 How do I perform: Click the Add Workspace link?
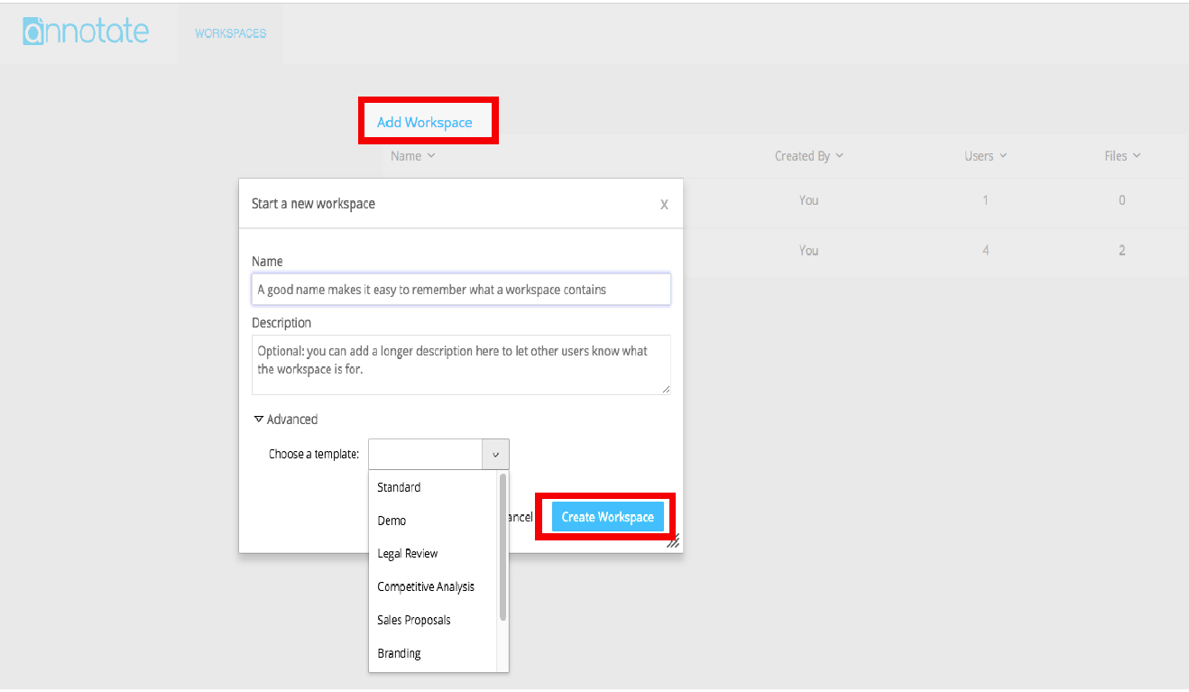(425, 123)
